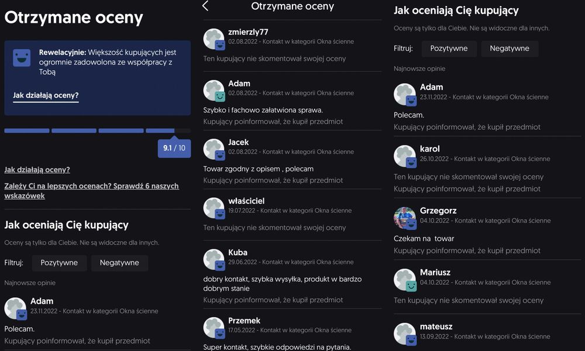The height and width of the screenshot is (351, 585).
Task: Click comment 'dobry kontakt, szybka wysyłka'
Action: (x=283, y=284)
